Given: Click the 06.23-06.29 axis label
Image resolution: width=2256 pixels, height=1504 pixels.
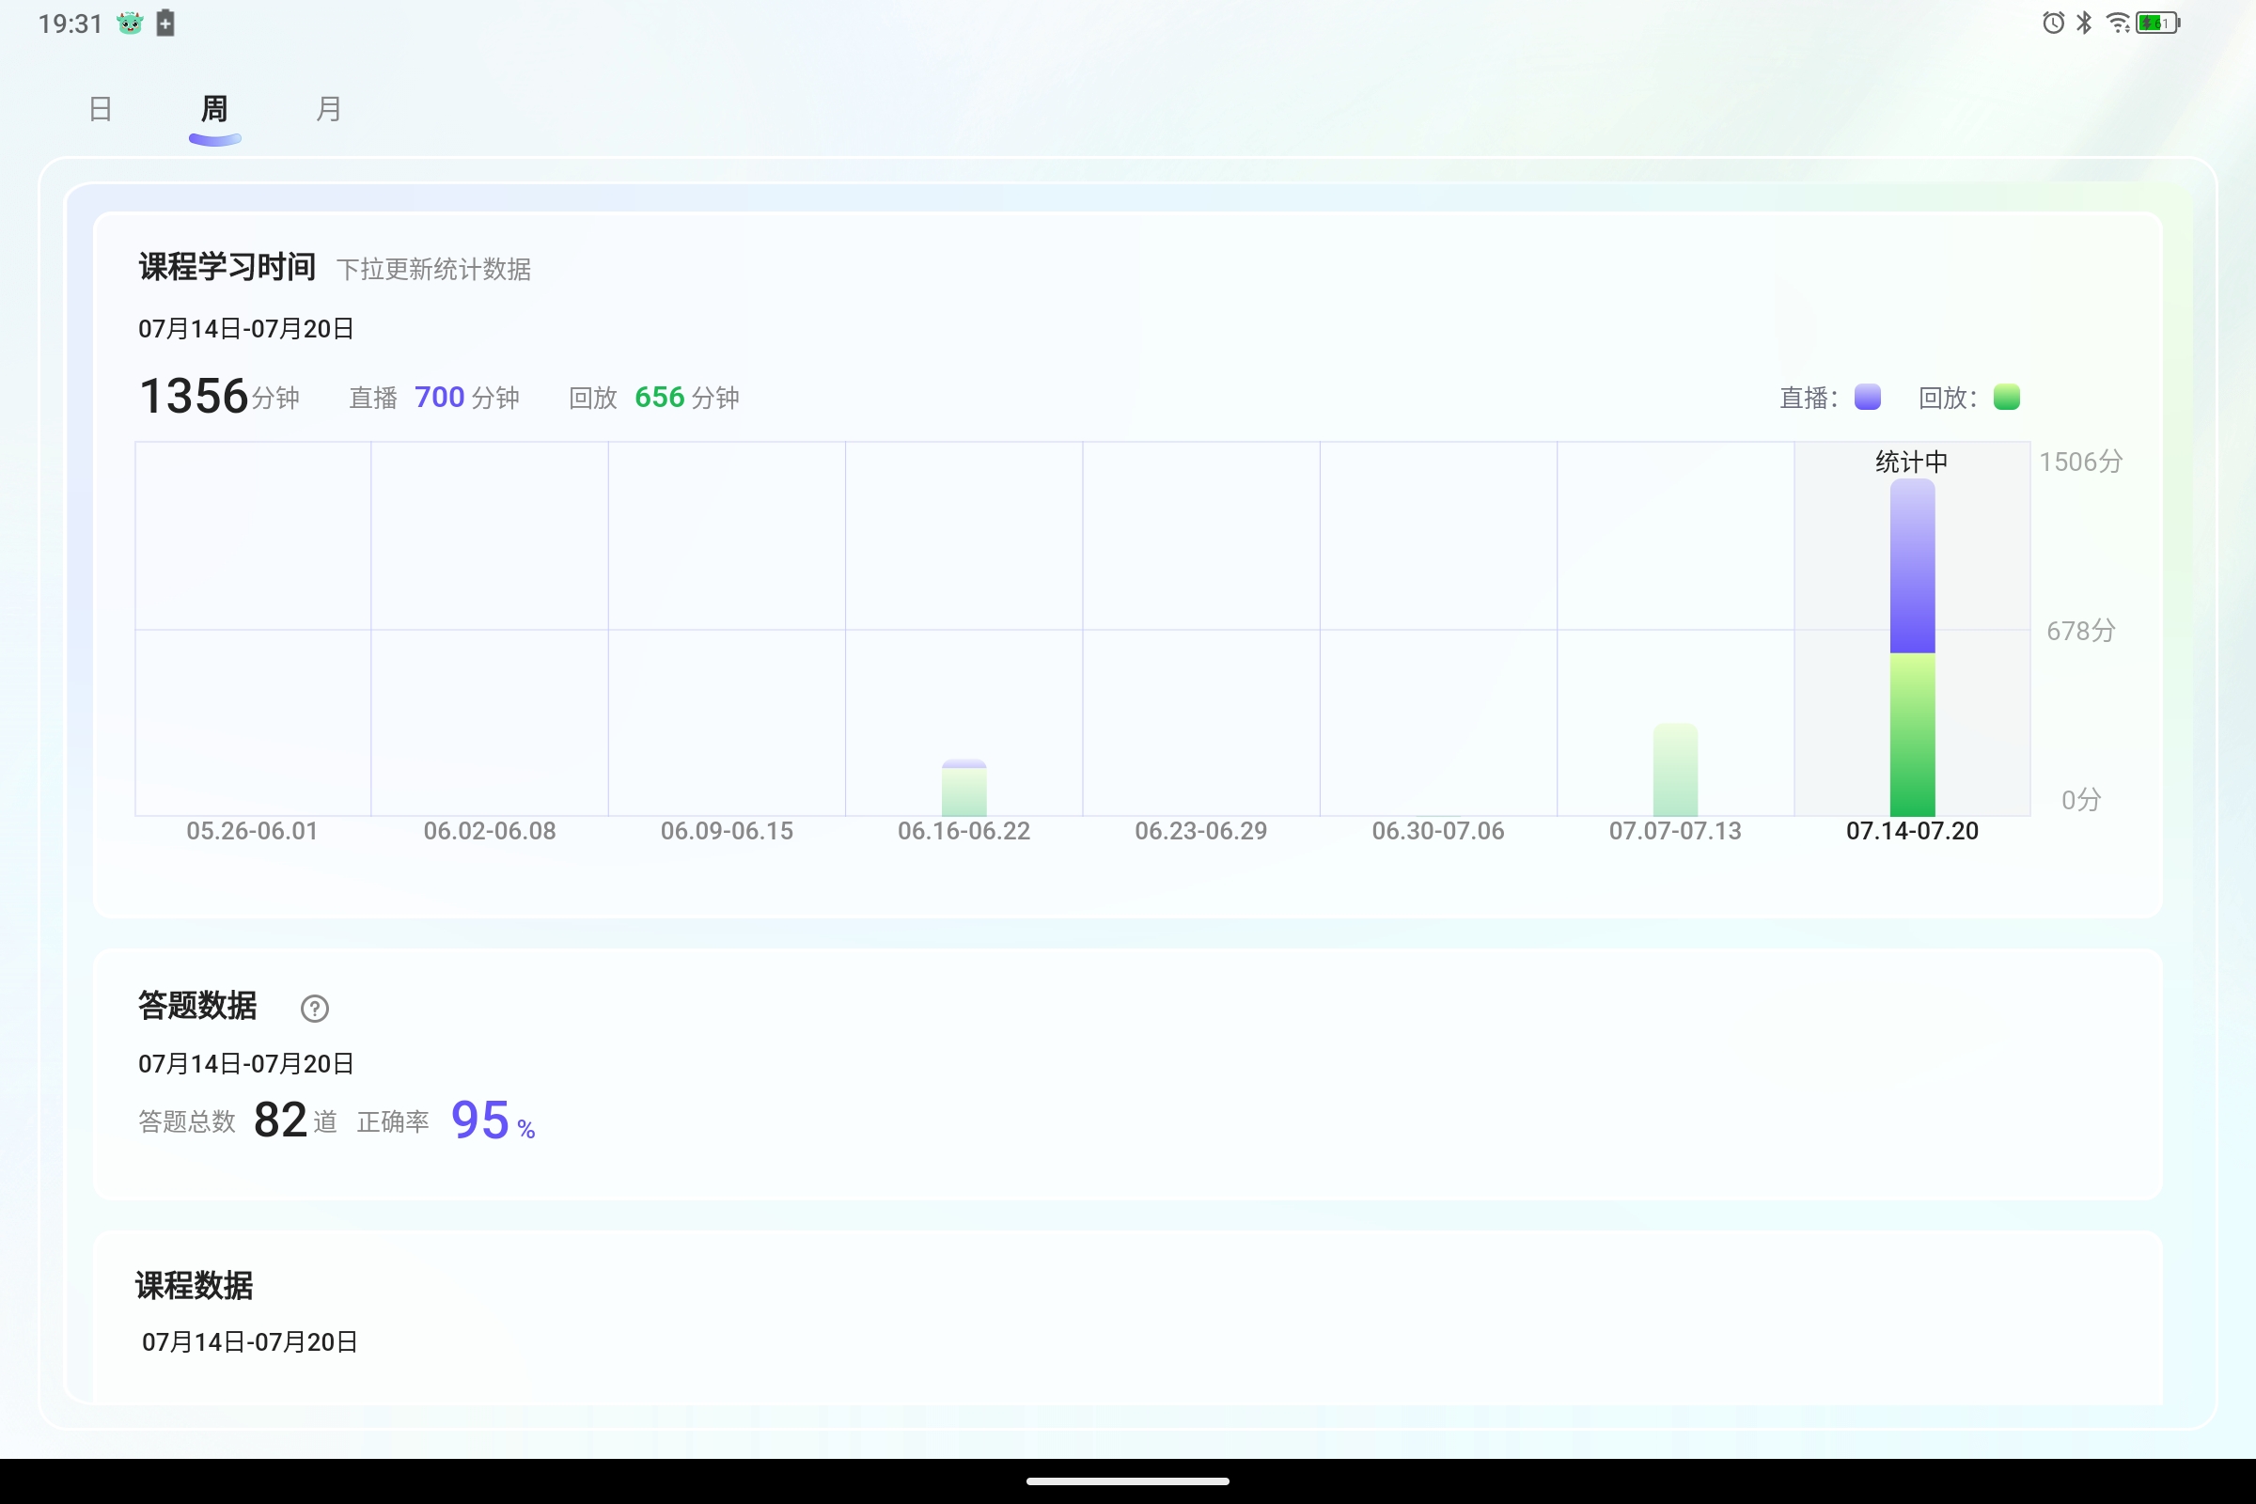Looking at the screenshot, I should pos(1201,832).
